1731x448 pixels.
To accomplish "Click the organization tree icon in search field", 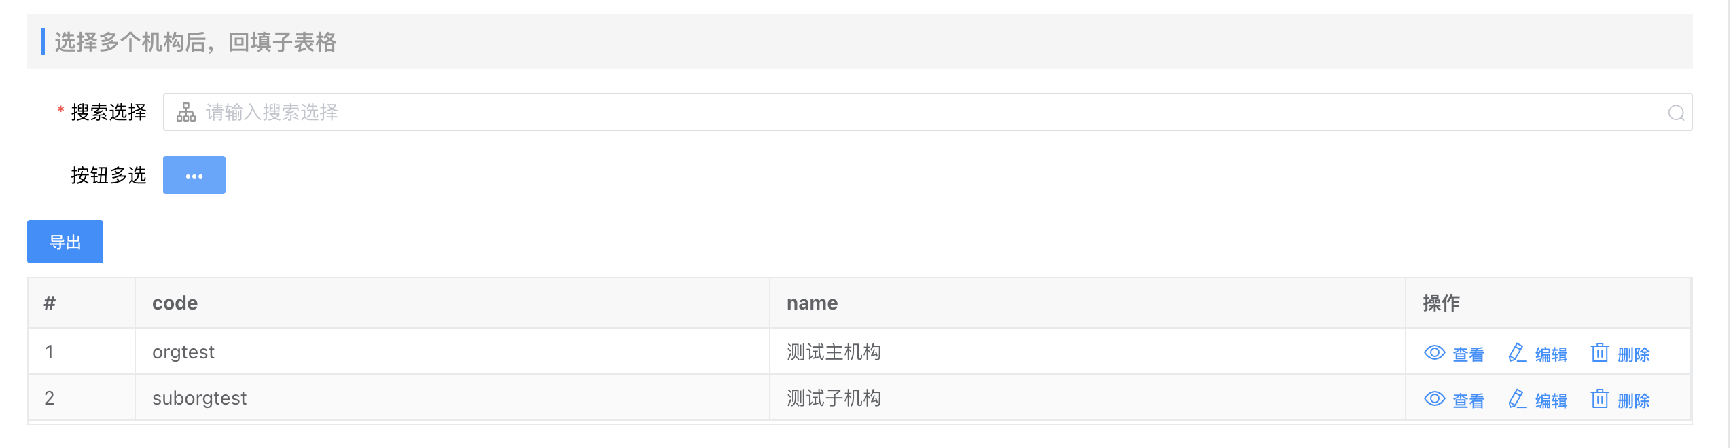I will click(x=185, y=112).
